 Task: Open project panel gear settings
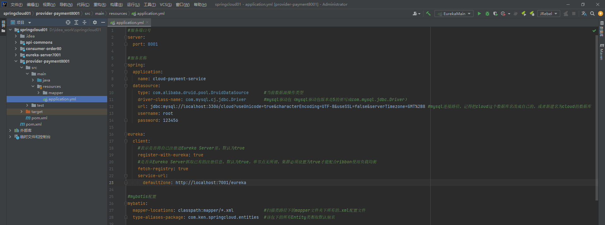click(x=95, y=22)
